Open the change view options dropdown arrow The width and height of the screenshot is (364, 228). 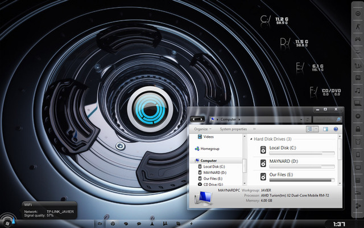pyautogui.click(x=317, y=129)
